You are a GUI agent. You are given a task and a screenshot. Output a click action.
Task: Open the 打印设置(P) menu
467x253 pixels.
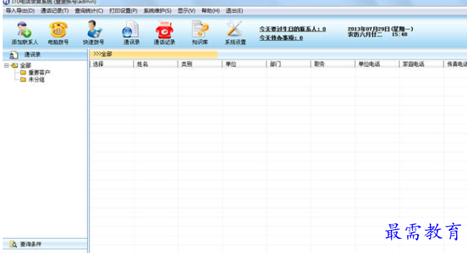(123, 11)
